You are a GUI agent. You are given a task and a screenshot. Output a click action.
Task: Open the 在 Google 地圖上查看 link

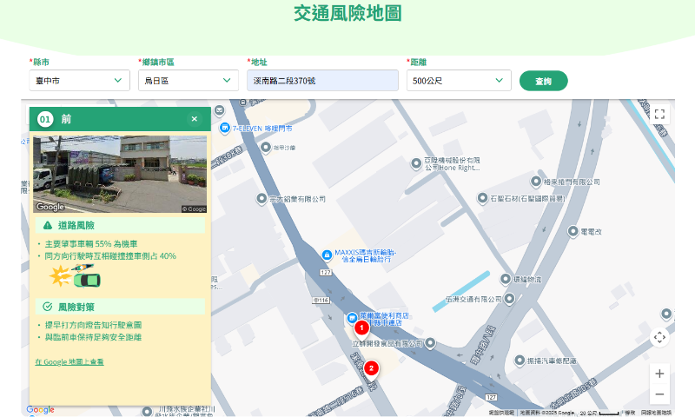pos(69,361)
